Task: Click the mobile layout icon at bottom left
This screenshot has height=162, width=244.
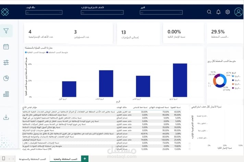Action: click(x=3, y=159)
